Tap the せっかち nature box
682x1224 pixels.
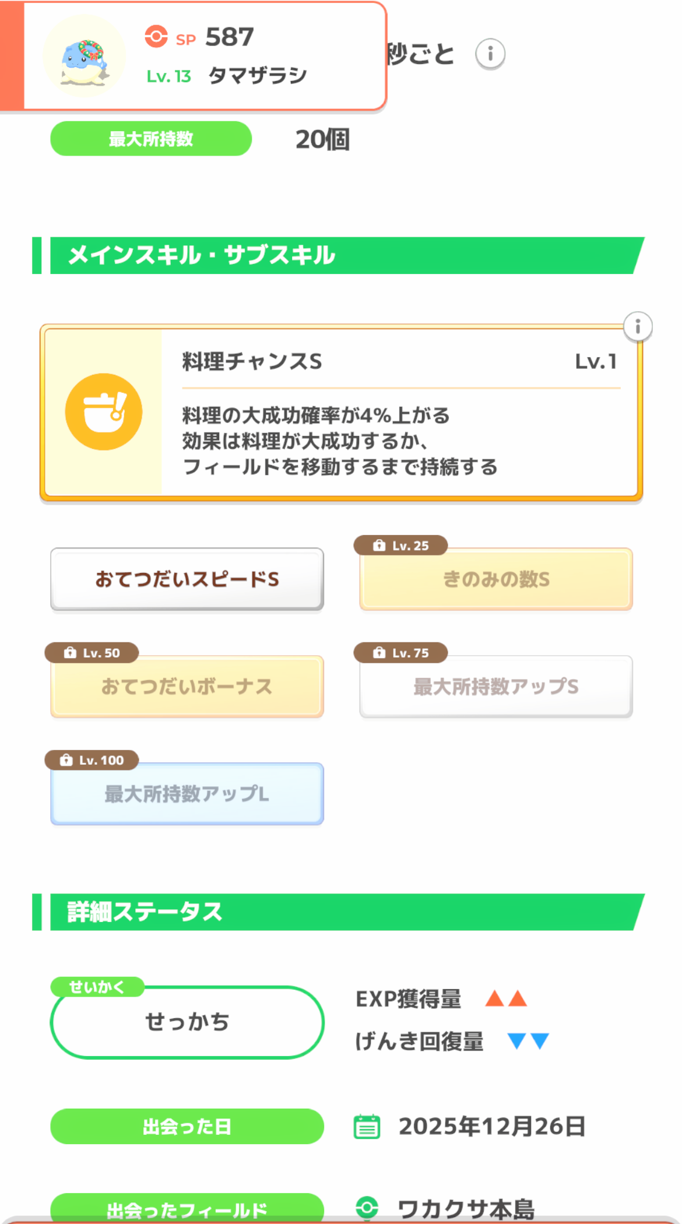pos(187,1022)
